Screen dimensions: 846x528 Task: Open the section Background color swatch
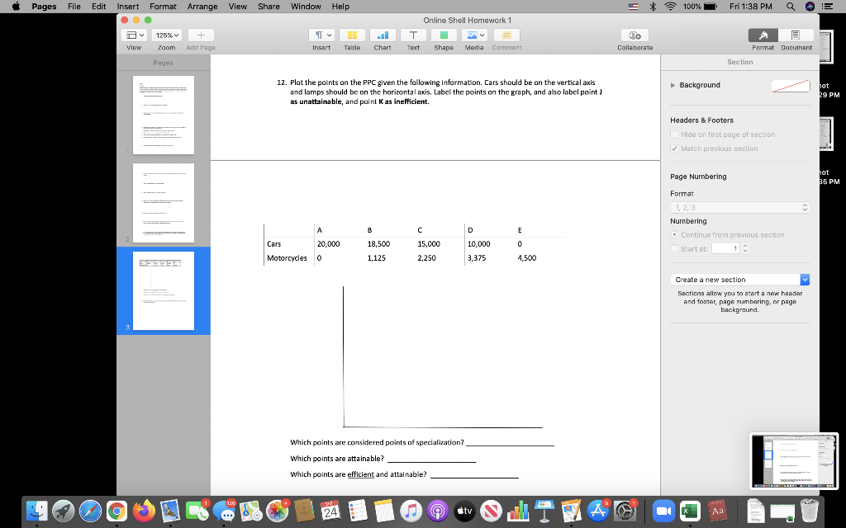pyautogui.click(x=790, y=84)
